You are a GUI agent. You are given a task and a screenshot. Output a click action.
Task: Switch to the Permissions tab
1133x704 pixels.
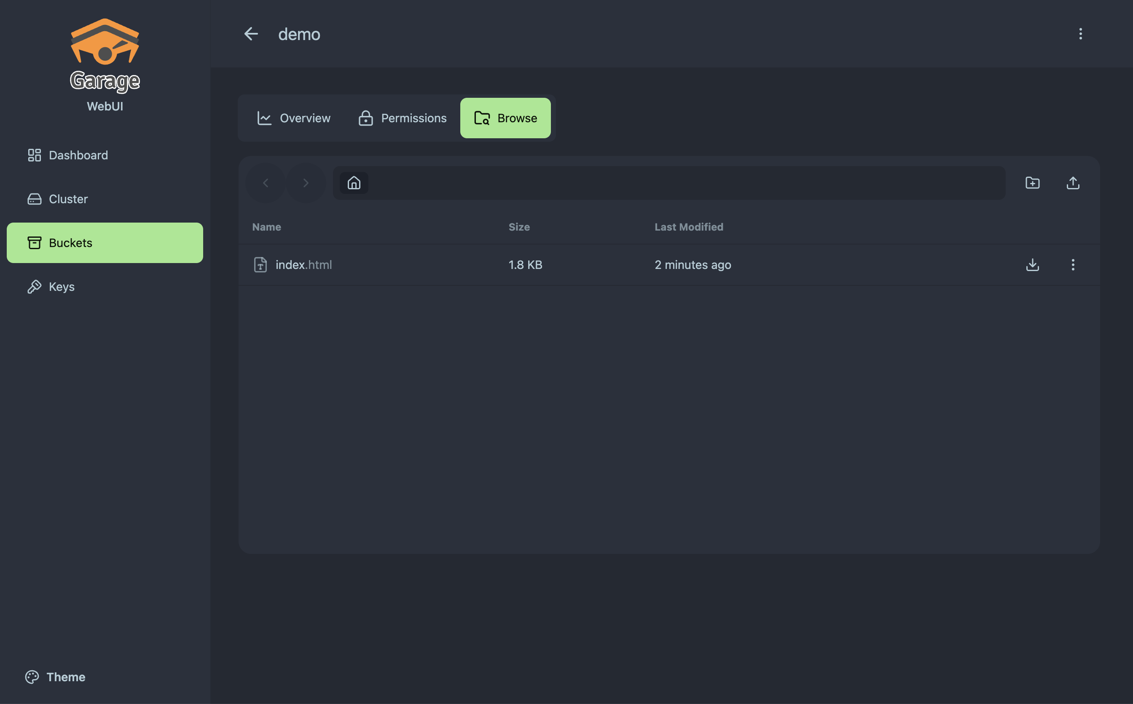coord(402,118)
